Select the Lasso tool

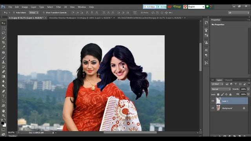[4, 33]
